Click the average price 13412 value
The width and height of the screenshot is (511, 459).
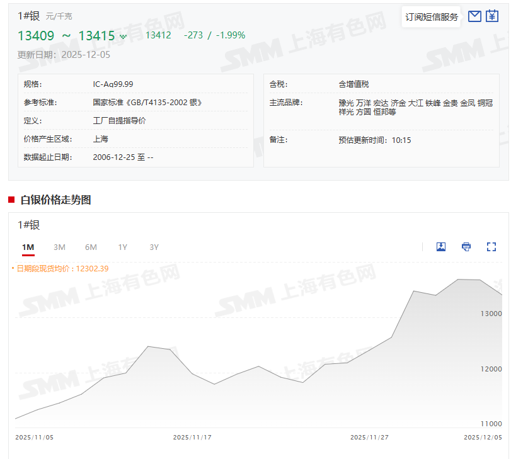click(x=158, y=35)
